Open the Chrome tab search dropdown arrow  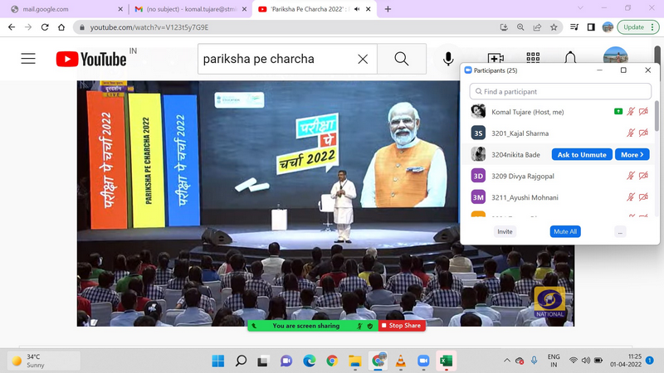click(580, 8)
